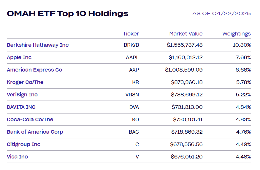The image size is (260, 170).
Task: Open the Berkshire Hathaway Inc holding link
Action: point(38,45)
